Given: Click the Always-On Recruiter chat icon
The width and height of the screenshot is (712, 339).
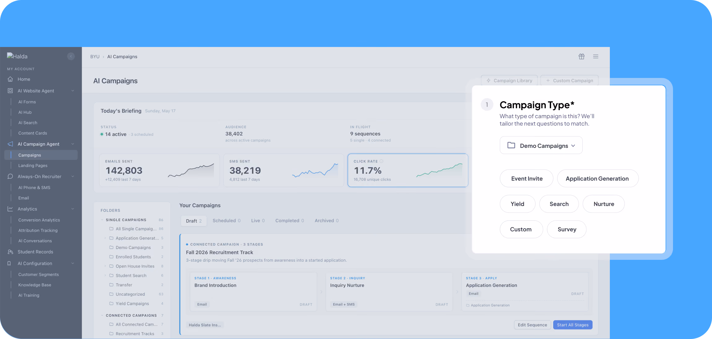Looking at the screenshot, I should point(10,177).
